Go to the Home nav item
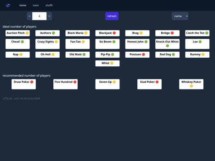The width and height of the screenshot is (215, 161). 23,5
